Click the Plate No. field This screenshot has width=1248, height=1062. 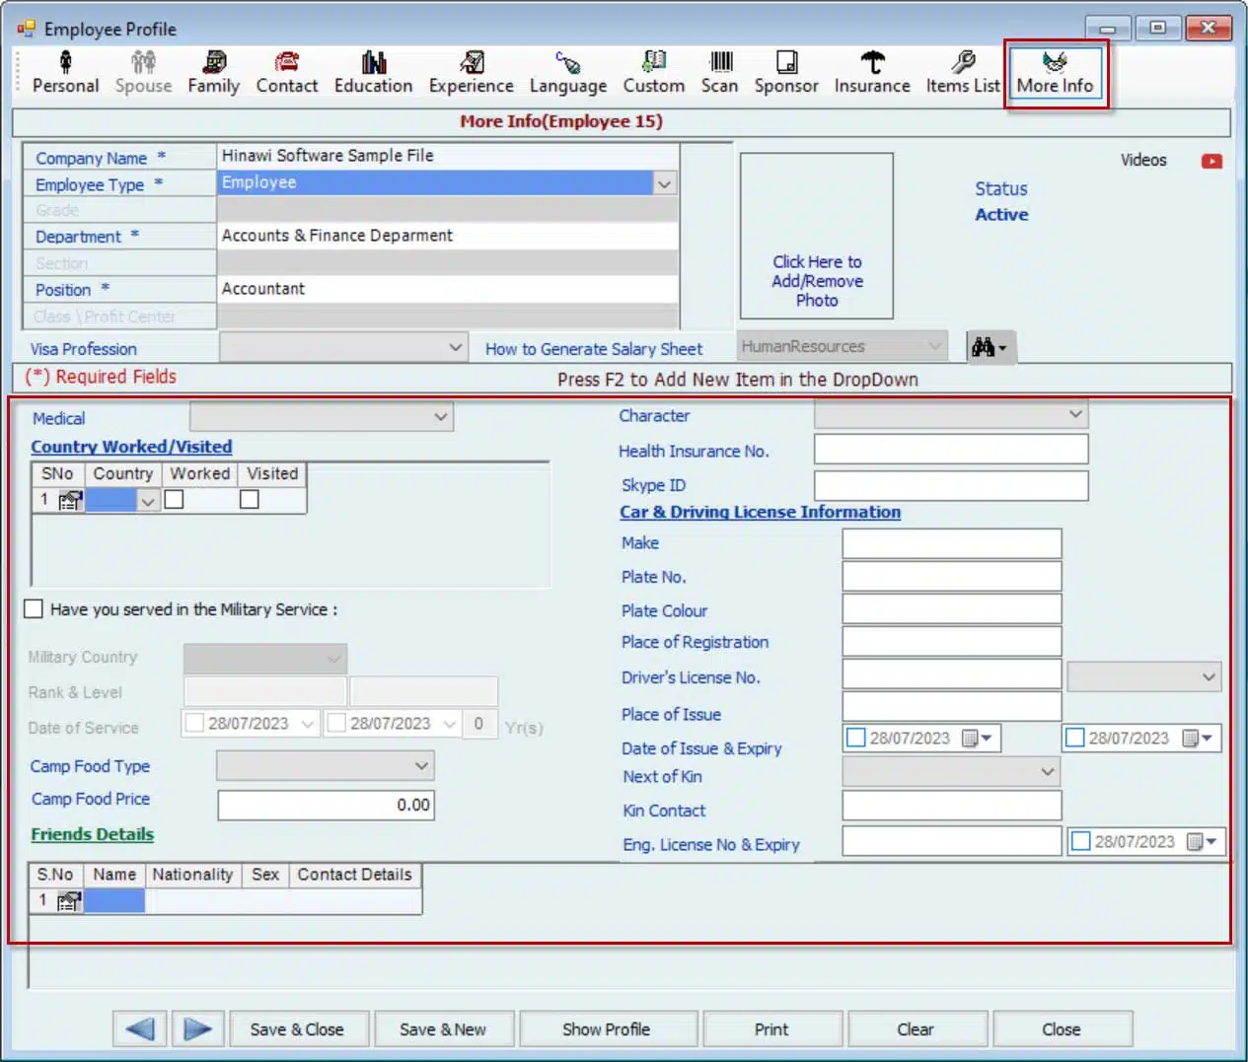(x=952, y=576)
